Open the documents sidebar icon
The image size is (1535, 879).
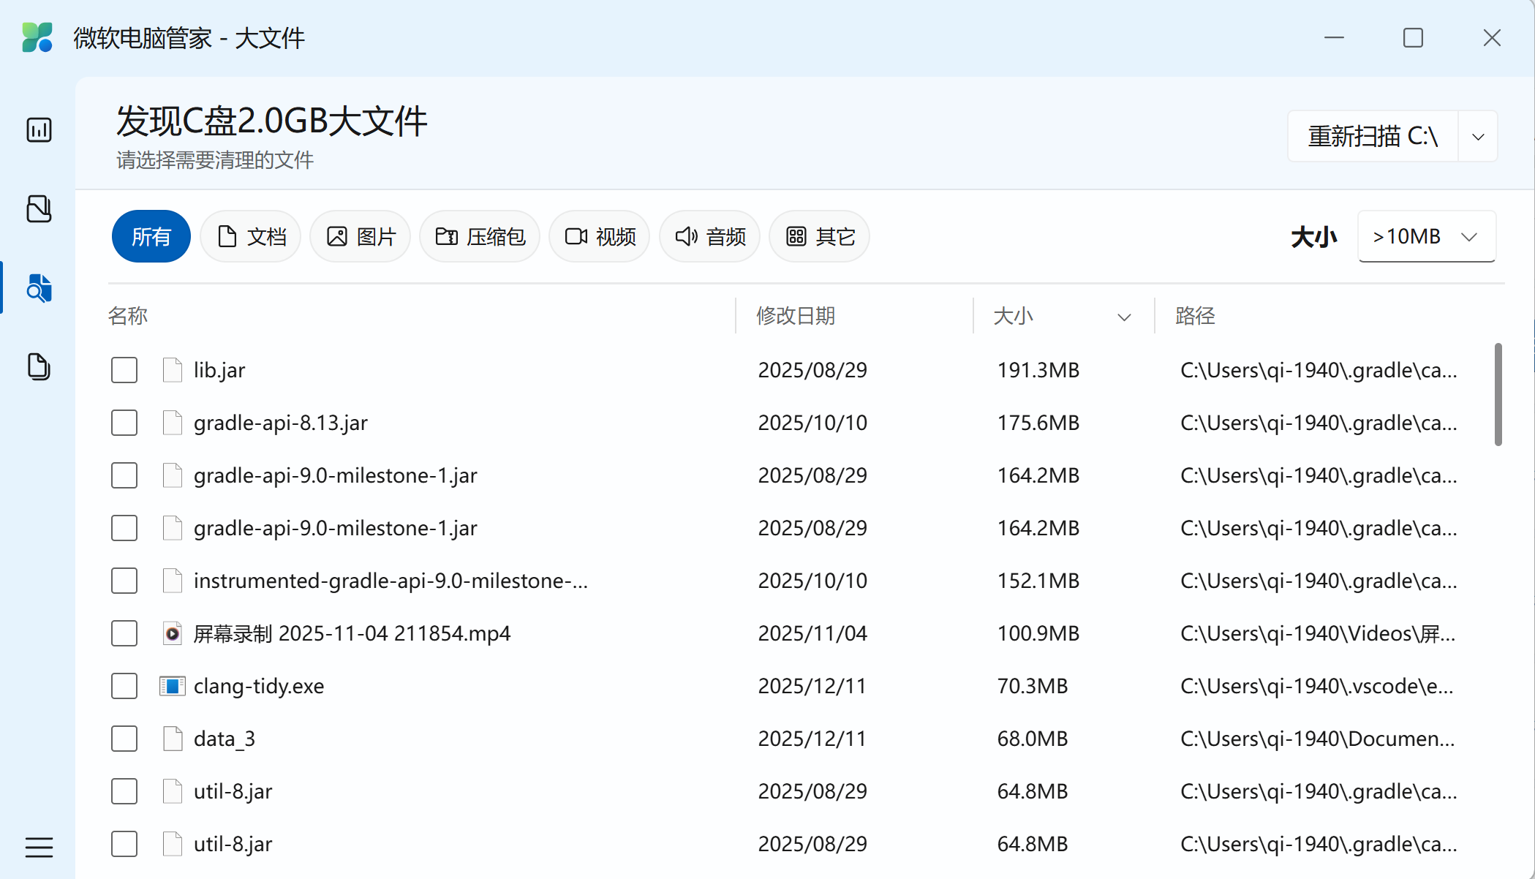click(x=39, y=366)
